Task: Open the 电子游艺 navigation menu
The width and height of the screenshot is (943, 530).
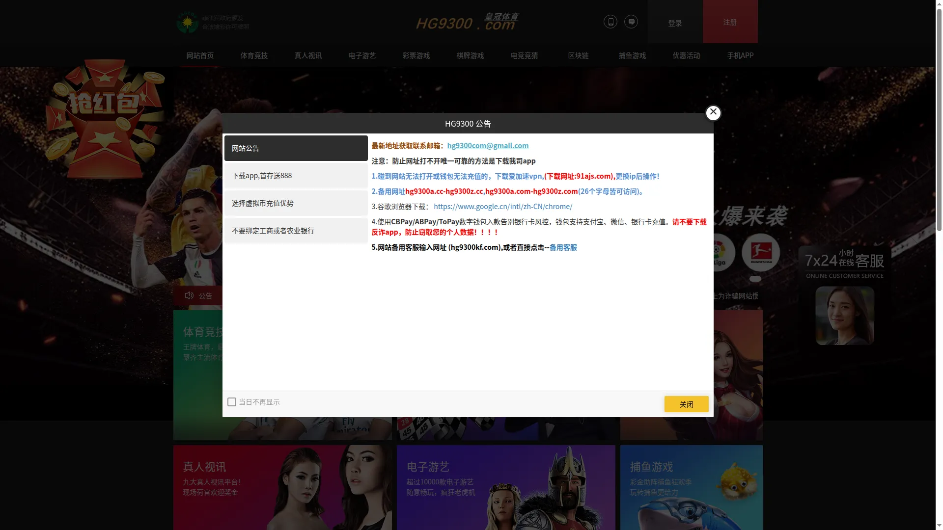Action: tap(362, 55)
